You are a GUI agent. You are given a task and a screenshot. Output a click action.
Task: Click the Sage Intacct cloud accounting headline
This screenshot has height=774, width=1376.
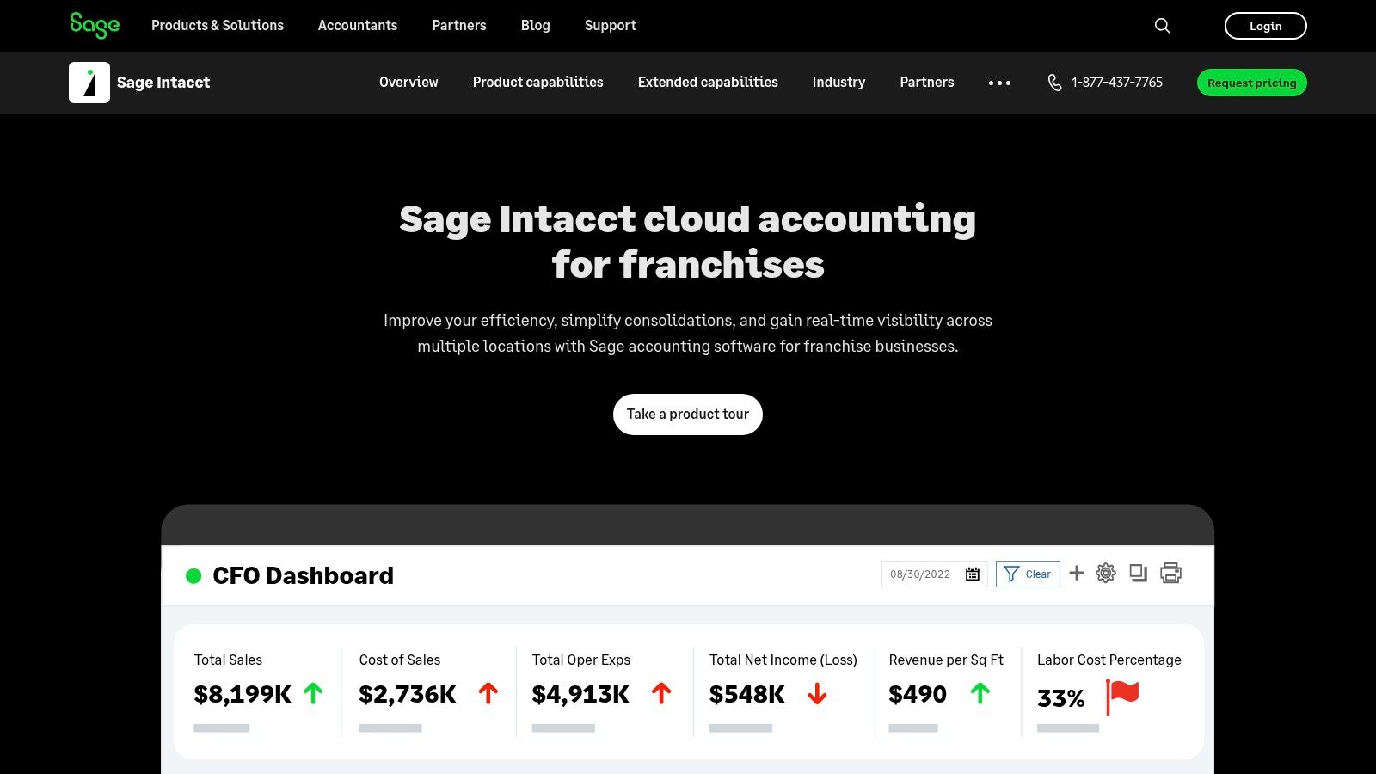(688, 242)
